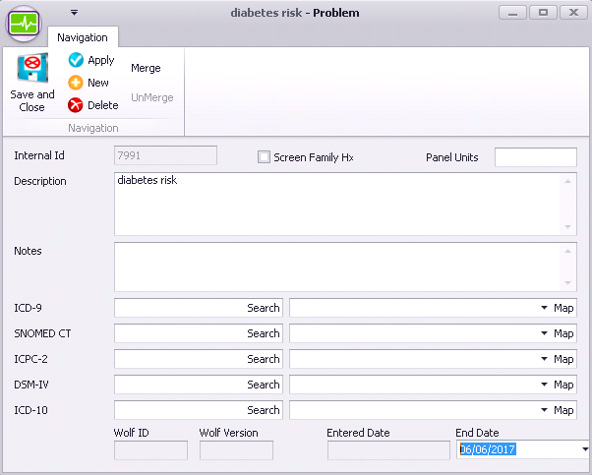Image resolution: width=592 pixels, height=475 pixels.
Task: Open the green heartbeat application menu icon
Action: click(x=24, y=24)
